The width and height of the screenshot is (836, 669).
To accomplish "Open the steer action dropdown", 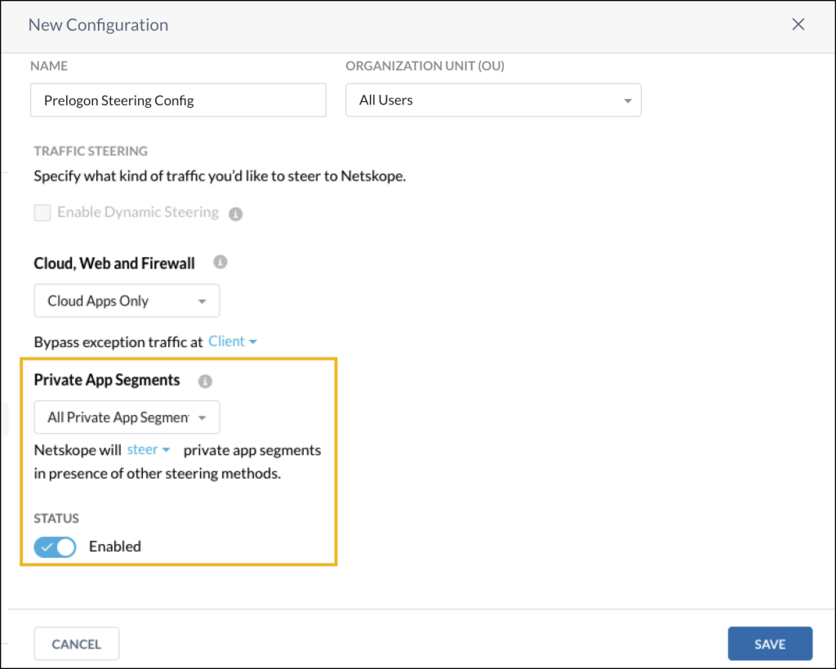I will click(x=149, y=450).
